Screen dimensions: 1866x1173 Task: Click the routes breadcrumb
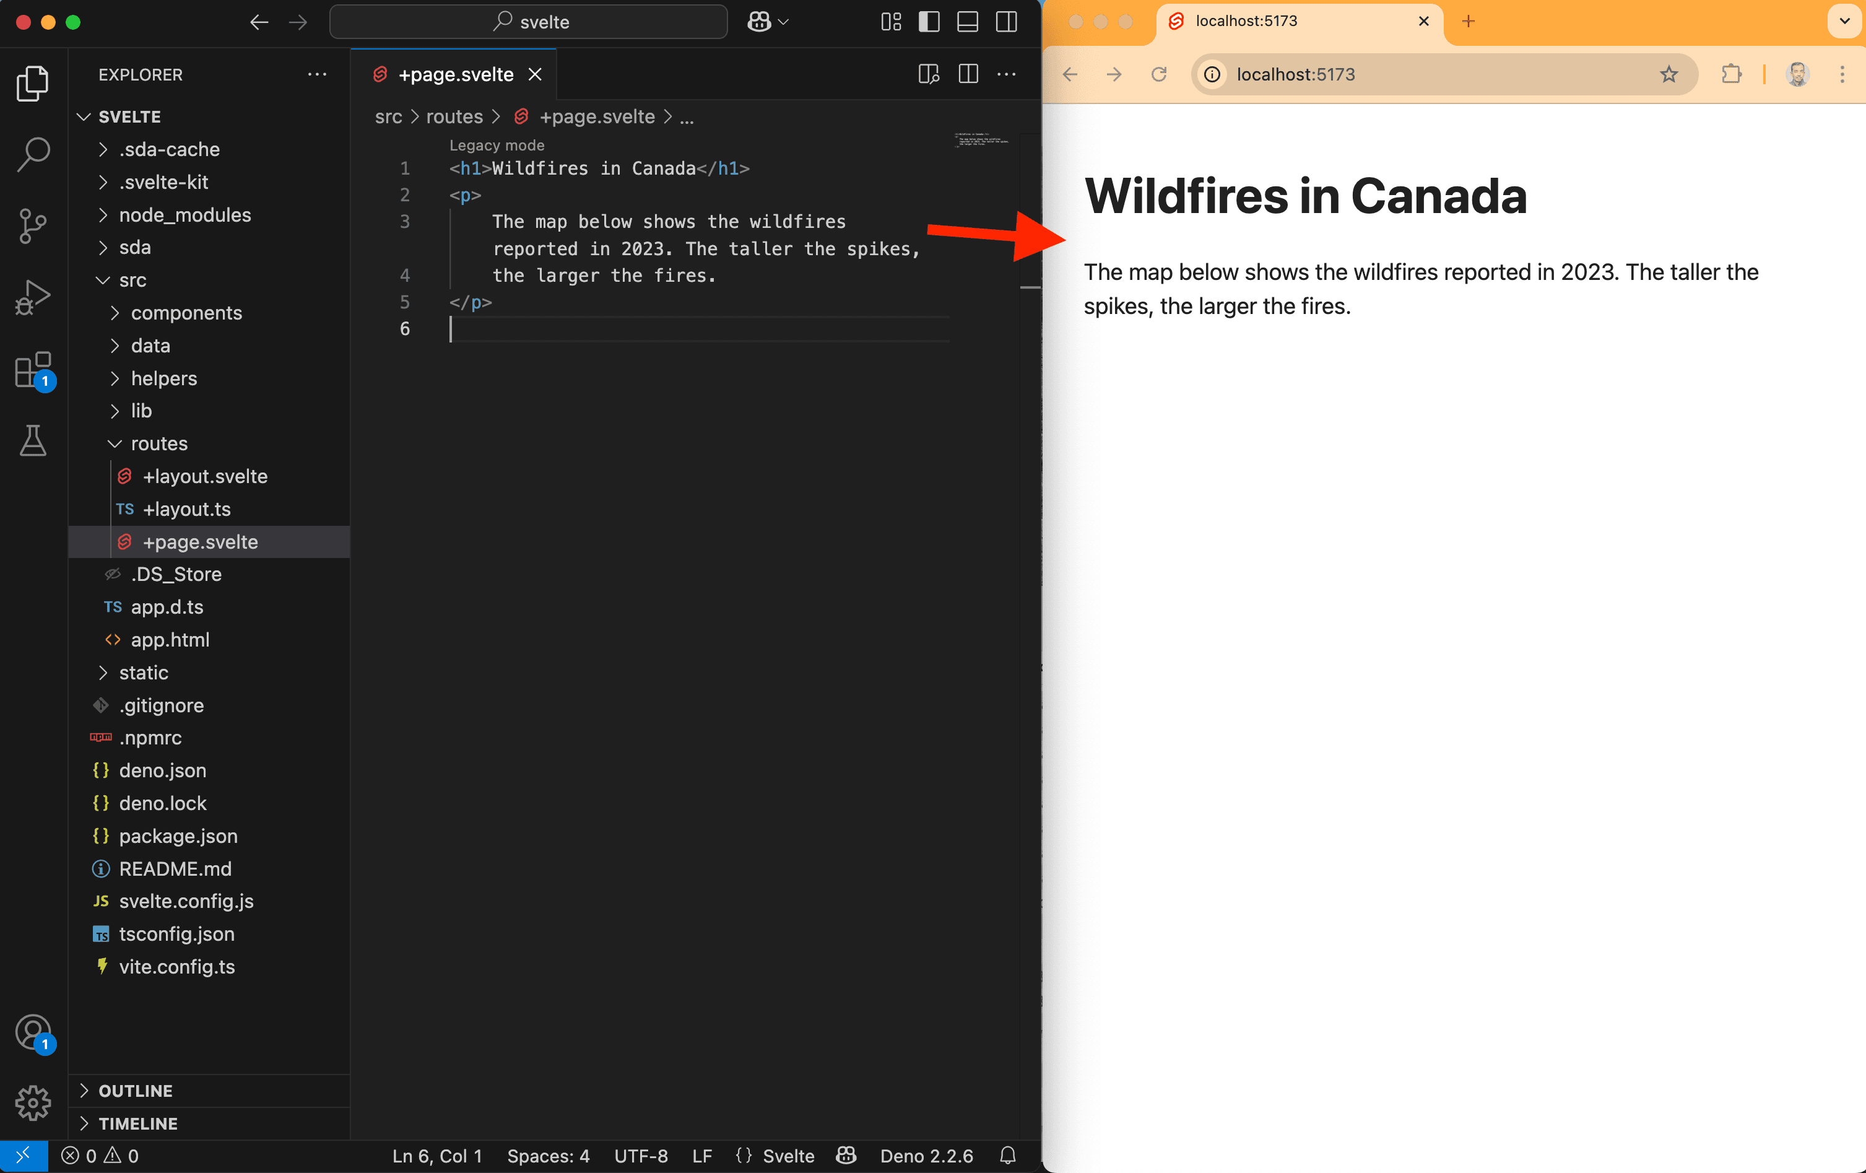(x=454, y=116)
